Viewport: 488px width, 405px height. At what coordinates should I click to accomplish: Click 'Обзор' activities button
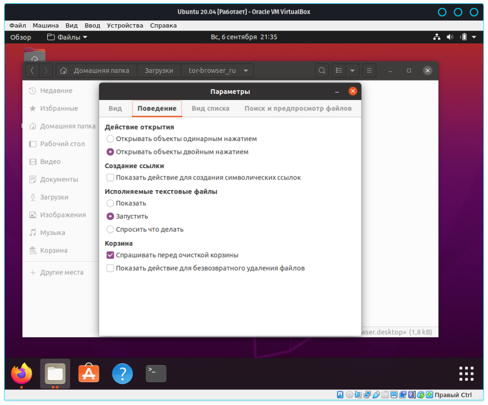[x=20, y=37]
